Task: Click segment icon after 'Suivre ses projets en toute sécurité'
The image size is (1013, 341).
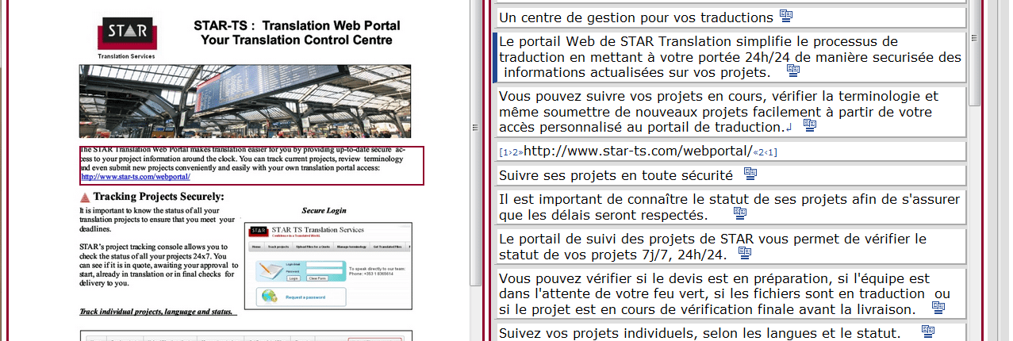Action: point(750,174)
